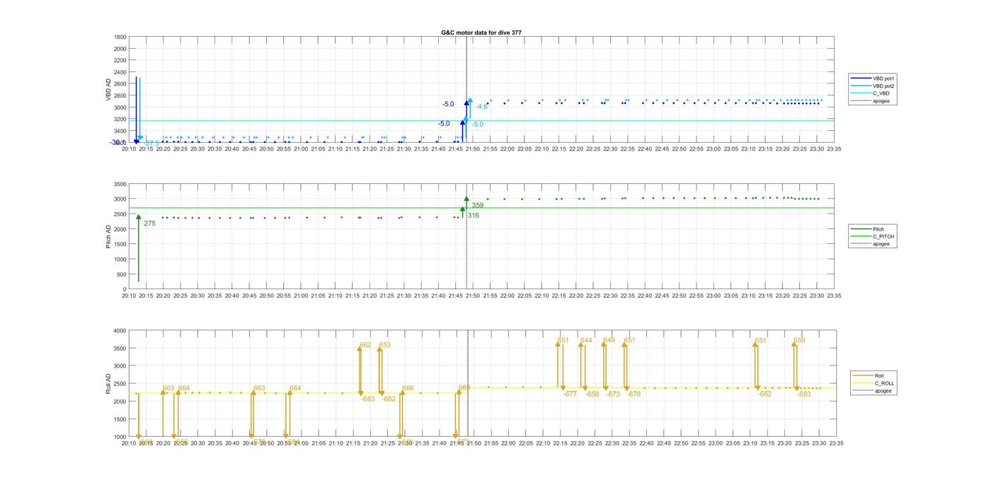Click the "3400" y-tick of the VBD plot
Screen dimensions: 991x490
(120, 131)
